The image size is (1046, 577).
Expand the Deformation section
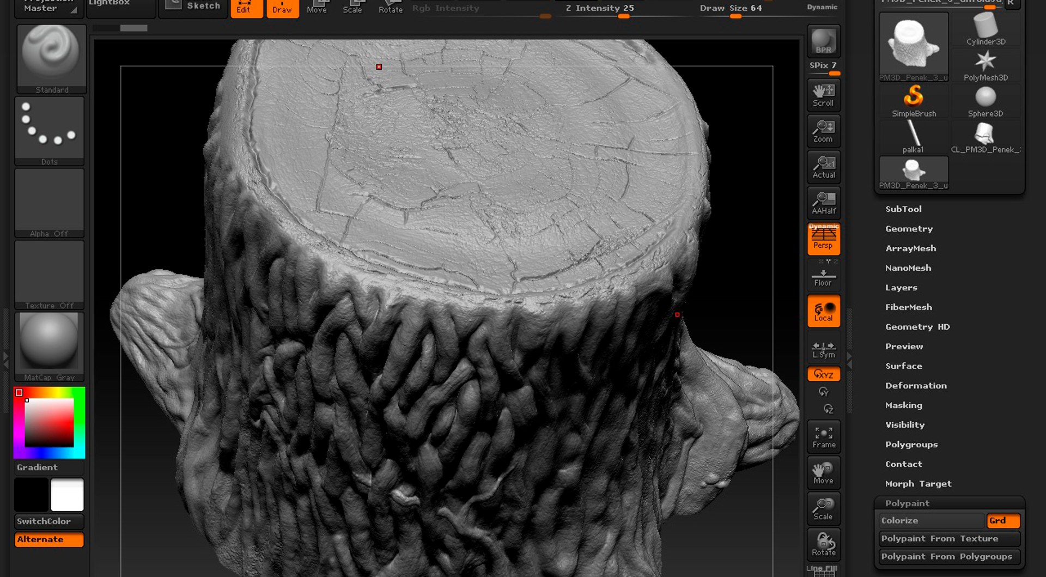[916, 386]
